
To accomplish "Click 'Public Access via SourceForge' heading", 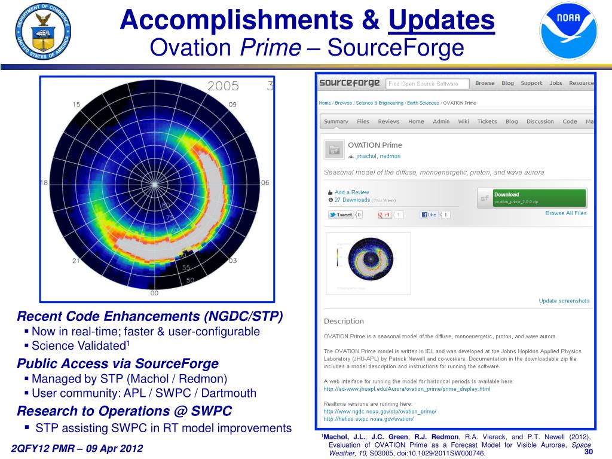I will [118, 363].
